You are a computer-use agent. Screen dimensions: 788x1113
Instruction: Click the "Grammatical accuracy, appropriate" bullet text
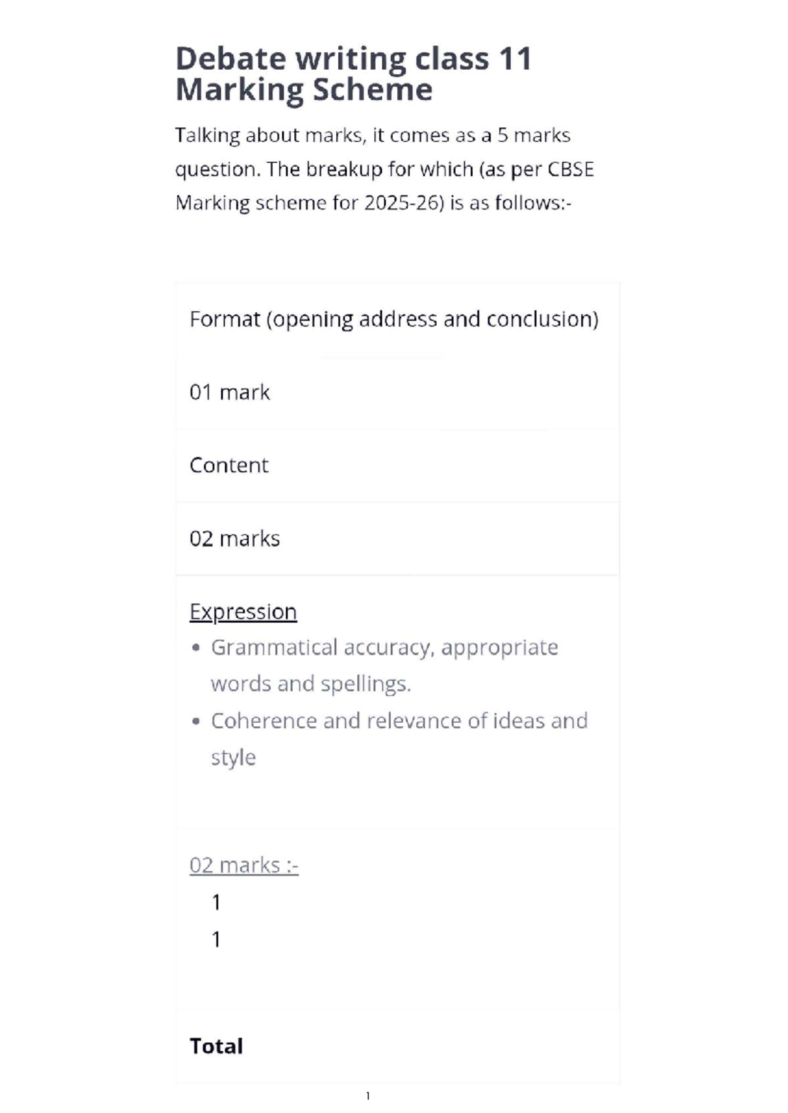(x=384, y=648)
